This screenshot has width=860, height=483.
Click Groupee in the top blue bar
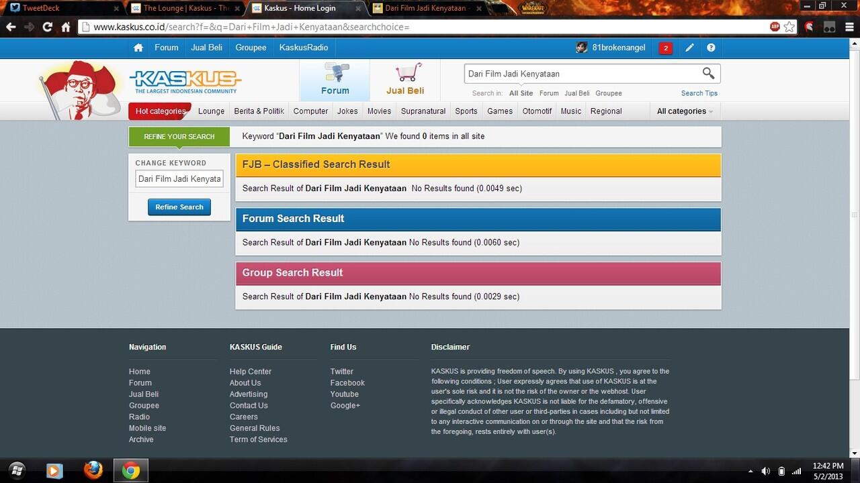[x=251, y=48]
